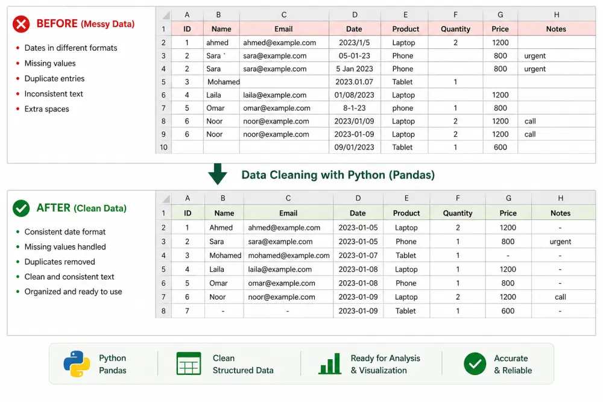Click the 'Data Cleaning with Python (Pandas)' title
The height and width of the screenshot is (402, 603).
[x=338, y=175]
